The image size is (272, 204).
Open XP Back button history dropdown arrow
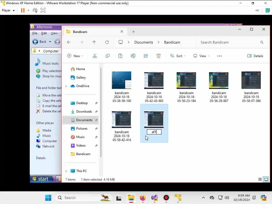pyautogui.click(x=50, y=42)
